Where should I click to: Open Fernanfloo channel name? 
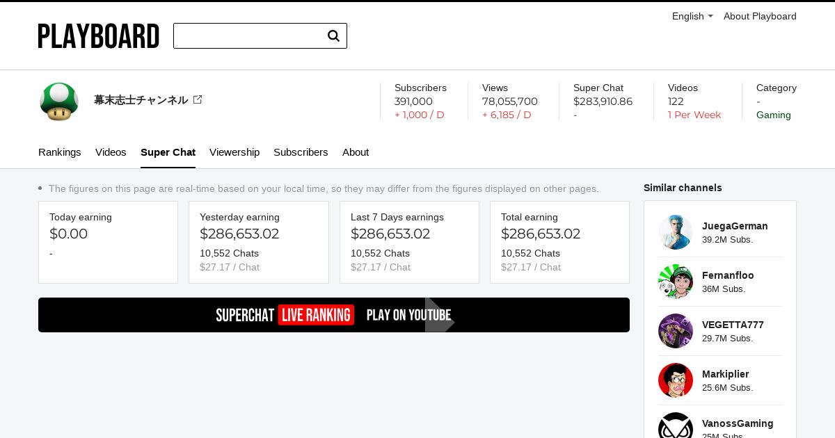(x=728, y=275)
